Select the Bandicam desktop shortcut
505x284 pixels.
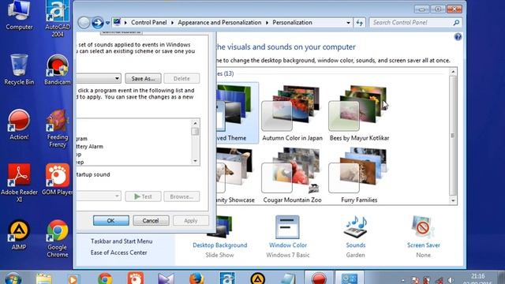58,70
